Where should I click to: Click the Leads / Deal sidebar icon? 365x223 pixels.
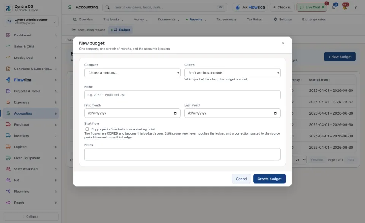coord(8,57)
